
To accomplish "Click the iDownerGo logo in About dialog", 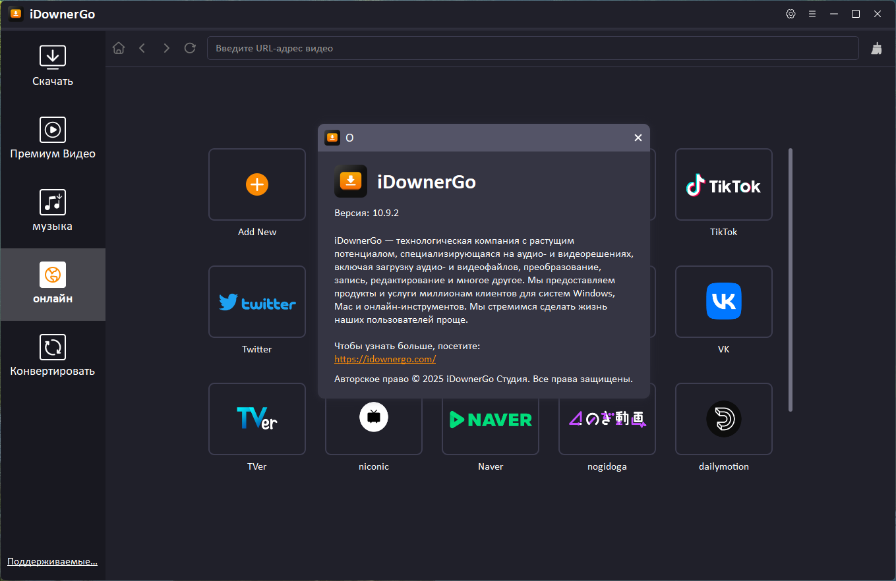I will coord(351,181).
